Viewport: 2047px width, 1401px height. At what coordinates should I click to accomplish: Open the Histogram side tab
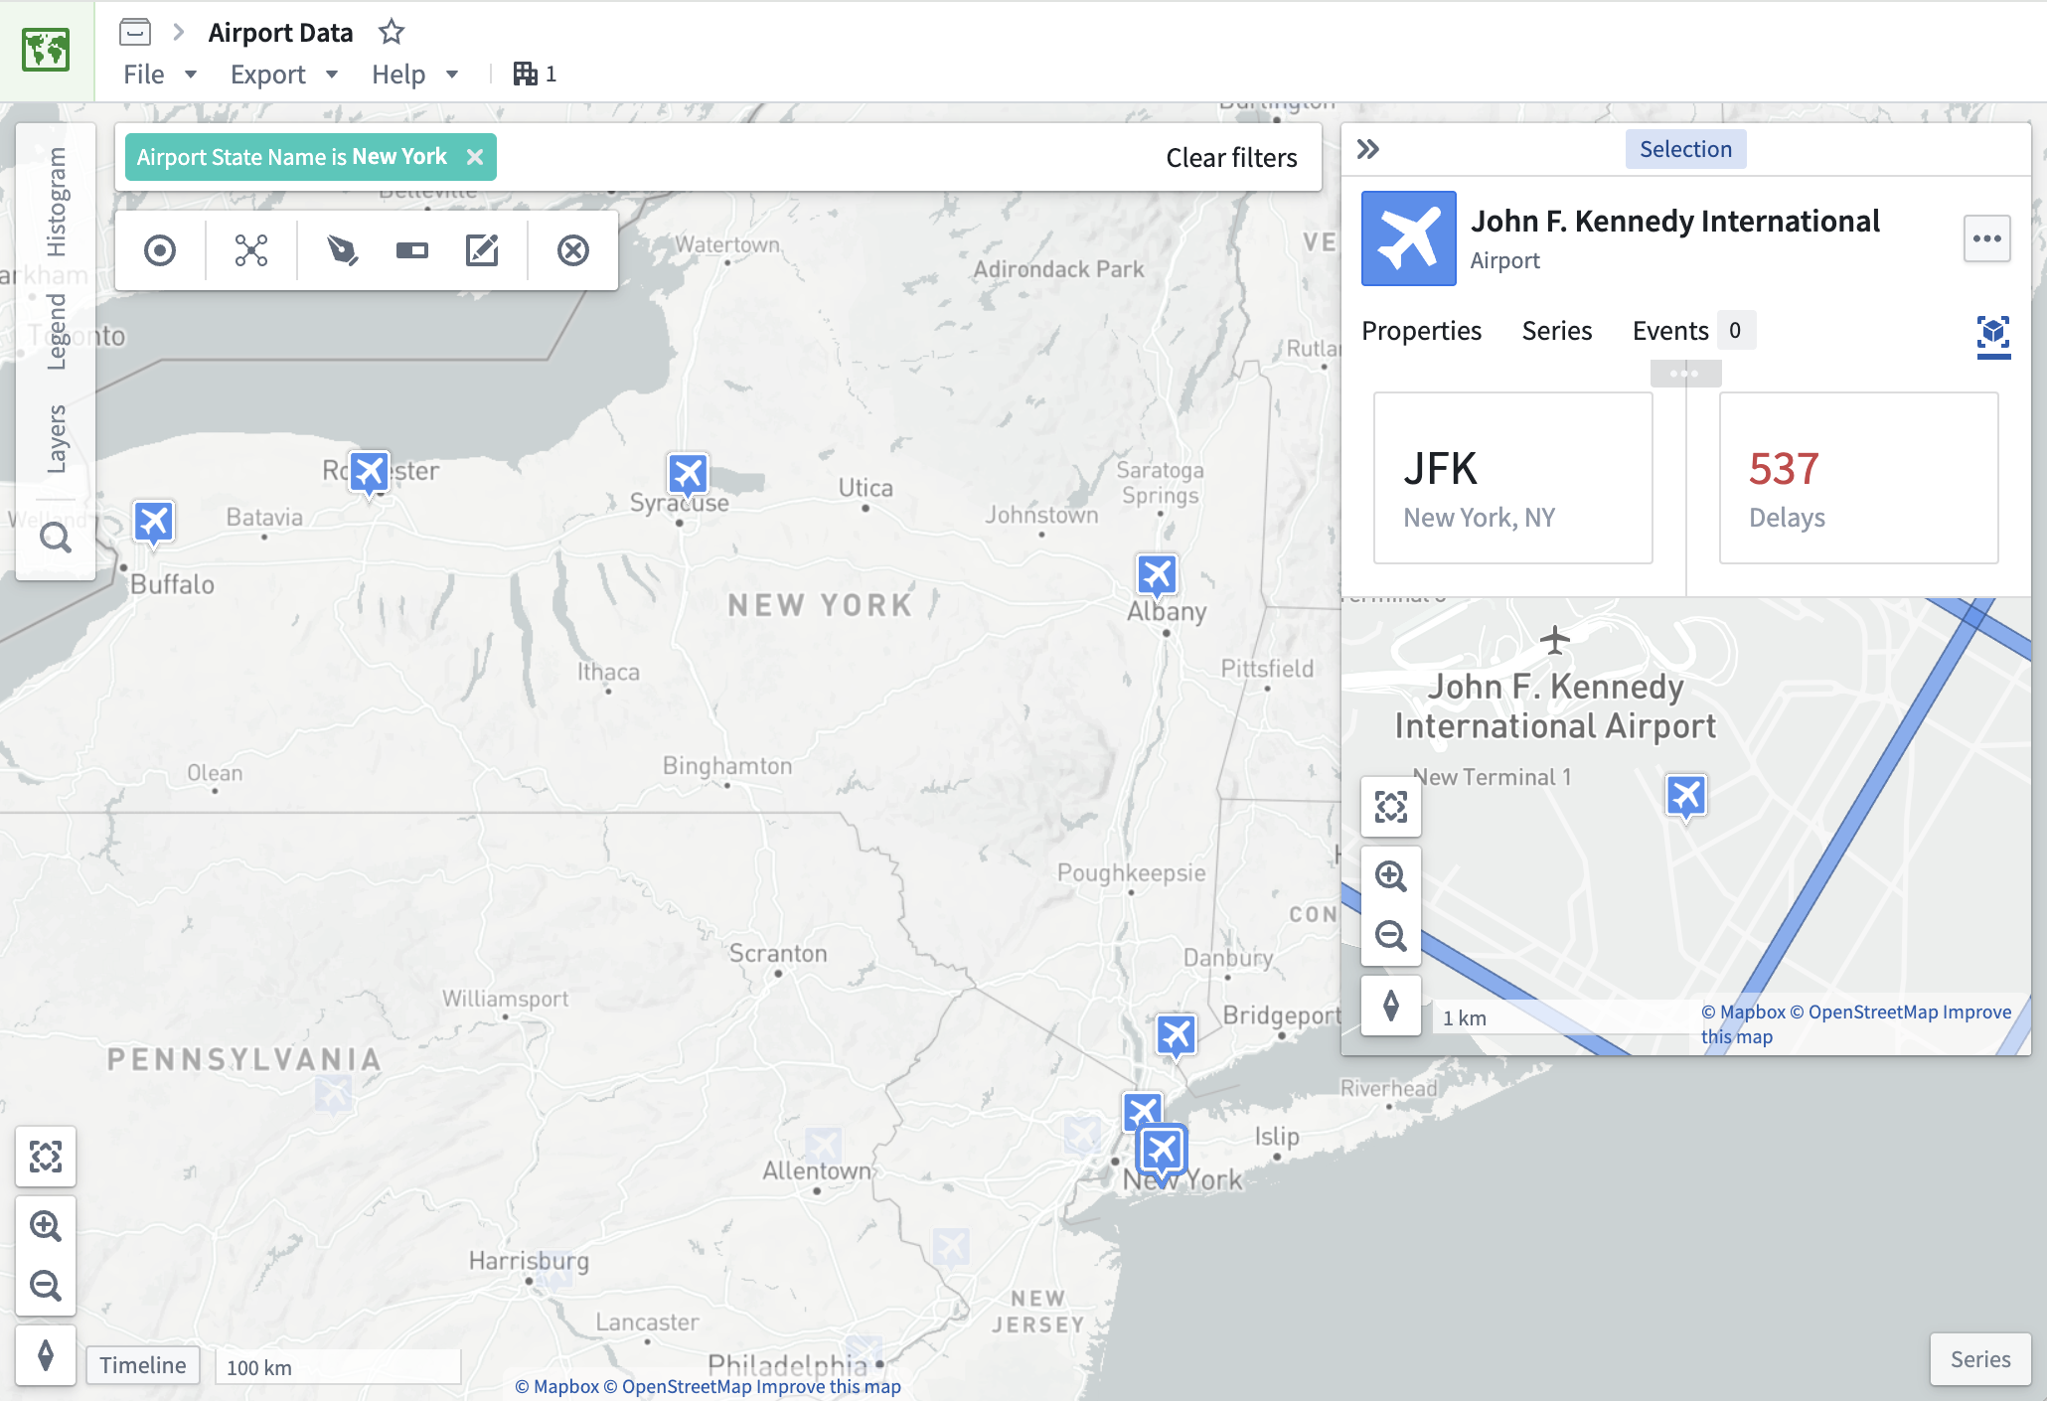pyautogui.click(x=57, y=202)
